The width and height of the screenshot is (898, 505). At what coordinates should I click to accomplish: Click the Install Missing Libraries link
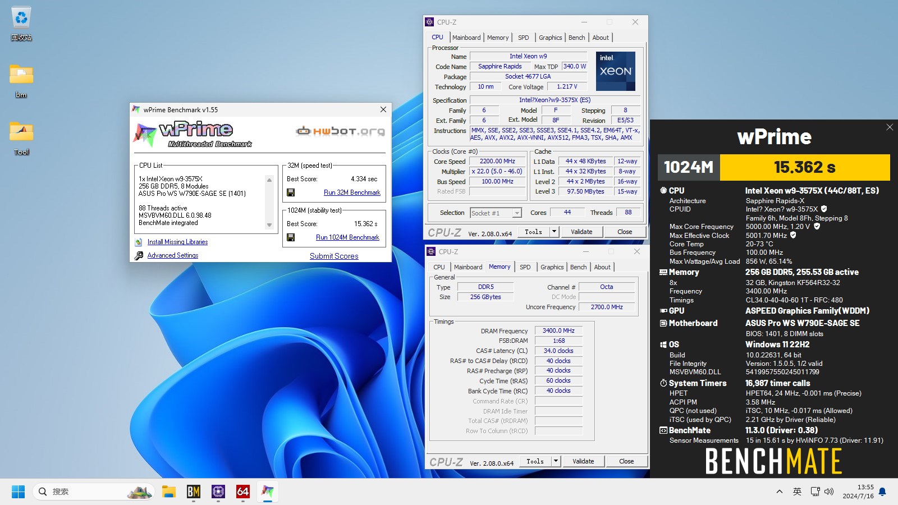(177, 242)
